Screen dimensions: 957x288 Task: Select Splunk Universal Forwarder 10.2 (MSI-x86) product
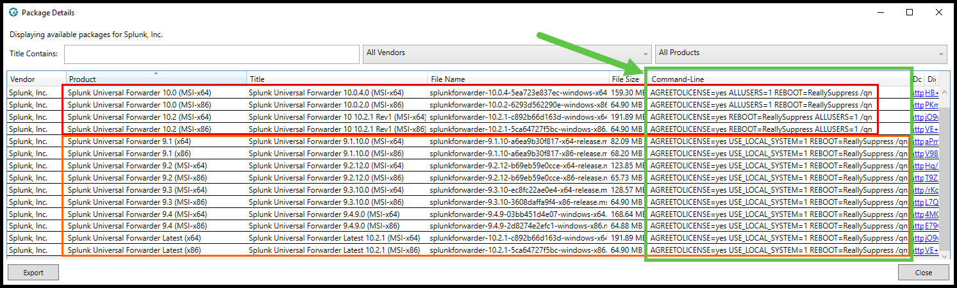coord(139,129)
